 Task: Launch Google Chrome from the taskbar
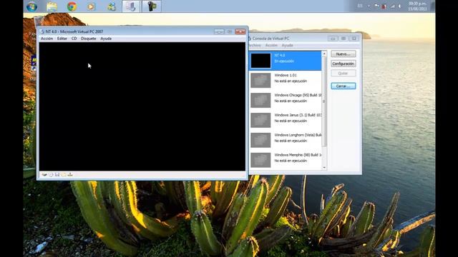point(72,6)
